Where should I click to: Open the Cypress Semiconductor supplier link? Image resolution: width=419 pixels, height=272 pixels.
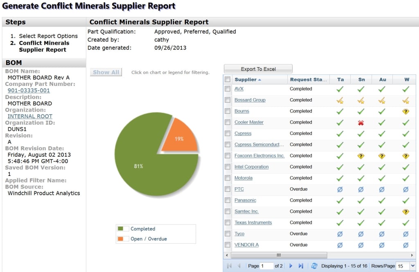click(259, 144)
